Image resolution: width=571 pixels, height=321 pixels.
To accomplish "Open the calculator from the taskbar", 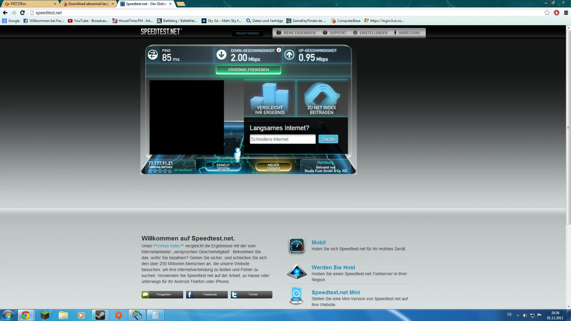I will point(155,315).
